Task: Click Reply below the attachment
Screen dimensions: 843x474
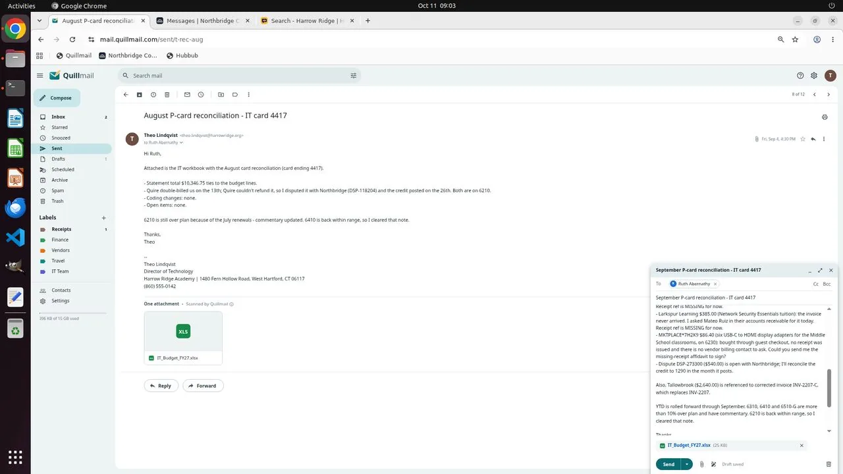Action: [x=160, y=386]
